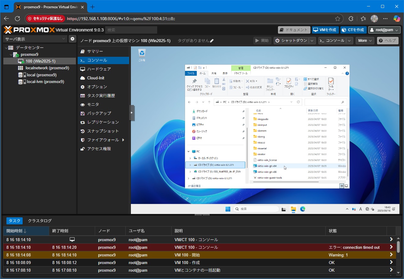Viewport: 404px width, 279px height.
Task: Sort by the Start Time (開始時刻) column
Action: 26,231
